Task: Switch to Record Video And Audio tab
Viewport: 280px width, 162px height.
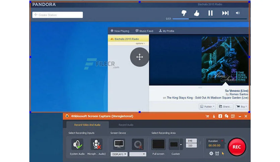Action: pos(87,125)
